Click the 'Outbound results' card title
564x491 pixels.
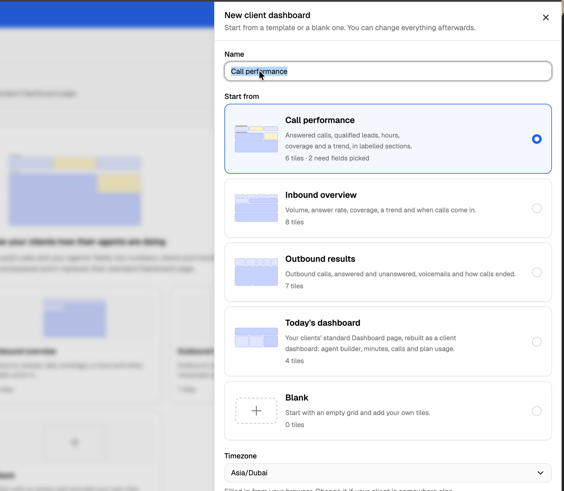320,259
